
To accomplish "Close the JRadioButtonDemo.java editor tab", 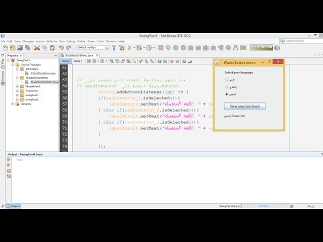I will (97, 55).
